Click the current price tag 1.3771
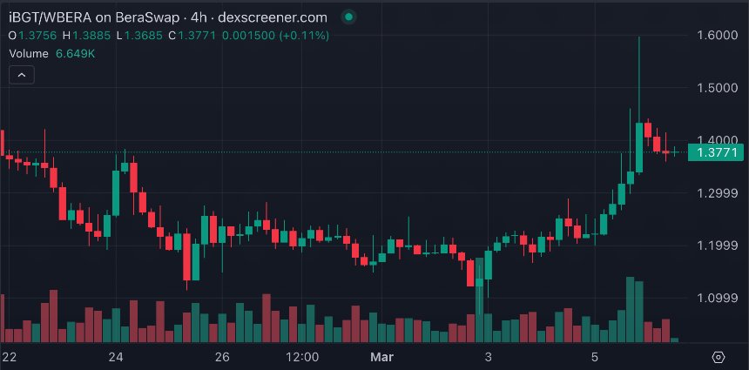The height and width of the screenshot is (370, 749). [x=716, y=152]
